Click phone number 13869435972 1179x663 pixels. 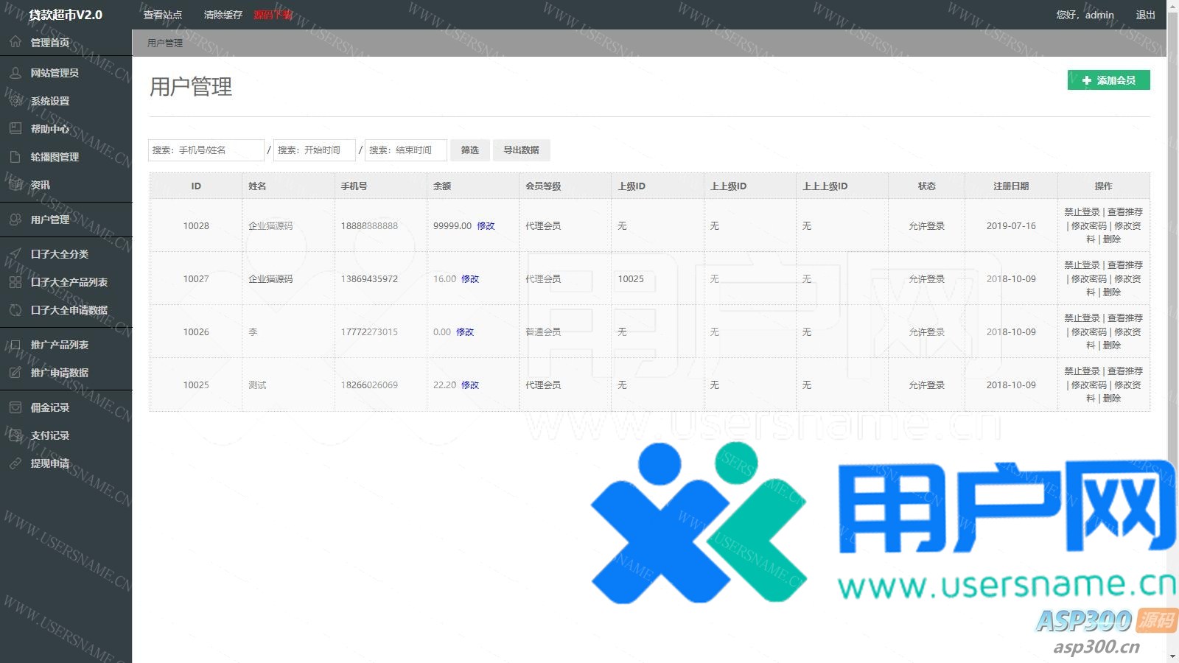(x=369, y=279)
